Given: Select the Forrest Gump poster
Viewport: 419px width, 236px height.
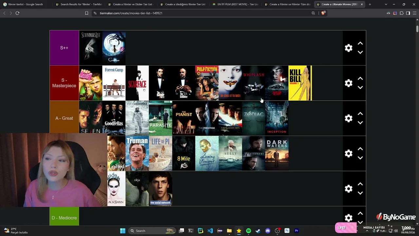Looking at the screenshot, I should pos(114,83).
